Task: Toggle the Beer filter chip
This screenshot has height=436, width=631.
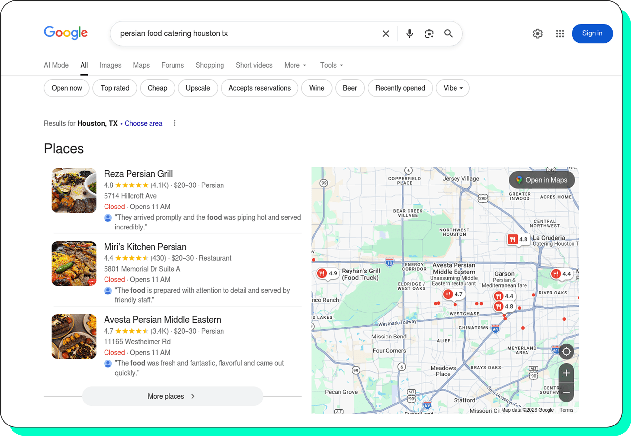Action: coord(350,88)
